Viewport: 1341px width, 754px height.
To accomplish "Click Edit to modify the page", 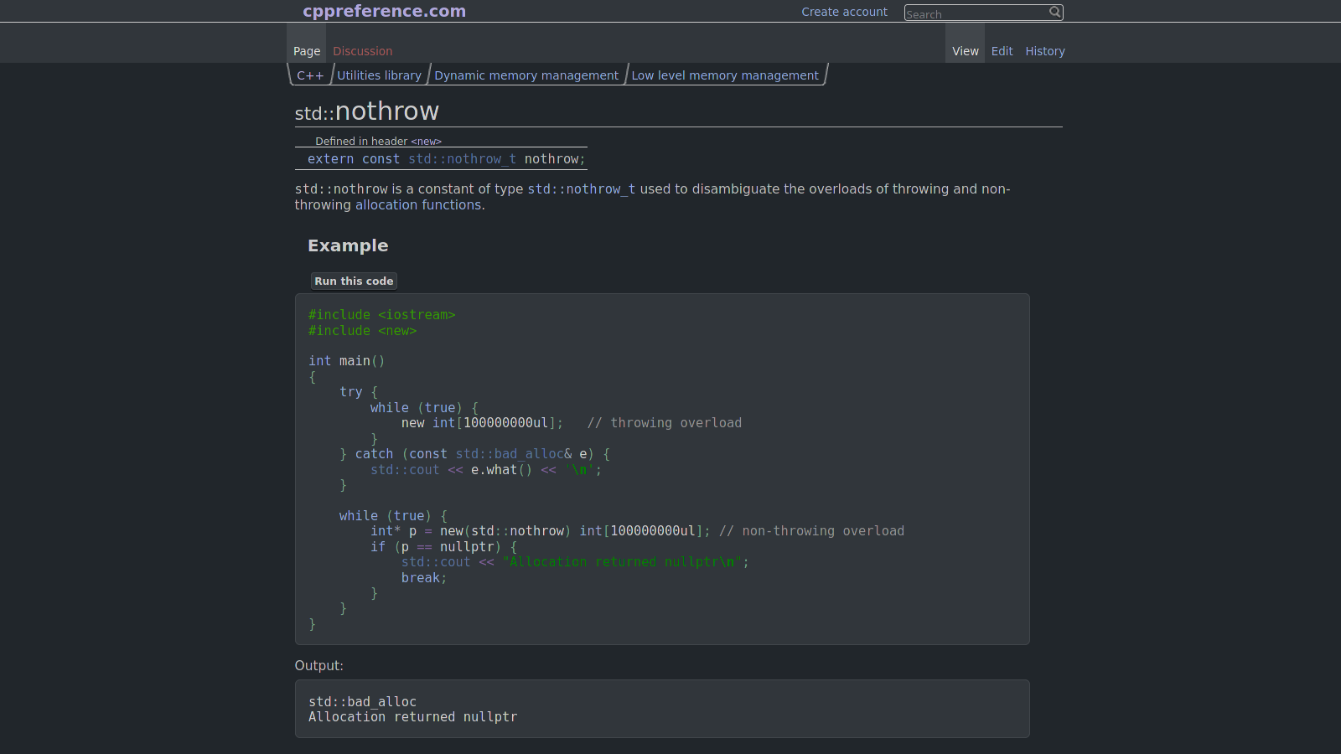I will [x=1002, y=51].
